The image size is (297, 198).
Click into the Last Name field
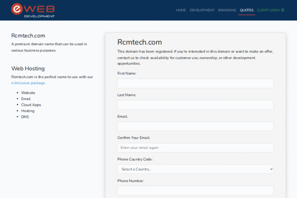pos(195,105)
